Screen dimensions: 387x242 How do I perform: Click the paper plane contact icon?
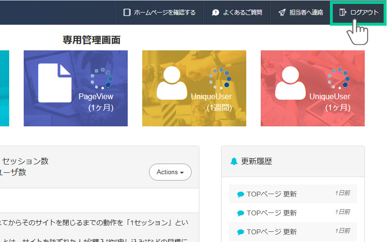[282, 12]
